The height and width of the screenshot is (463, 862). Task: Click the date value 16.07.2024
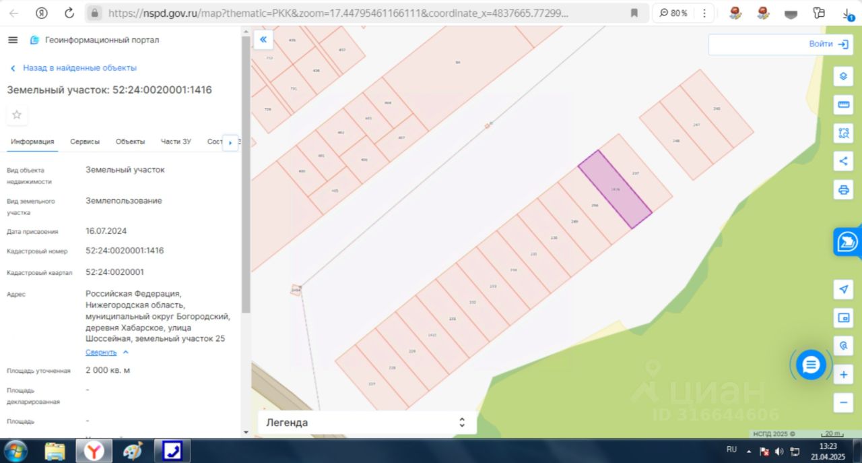[106, 231]
